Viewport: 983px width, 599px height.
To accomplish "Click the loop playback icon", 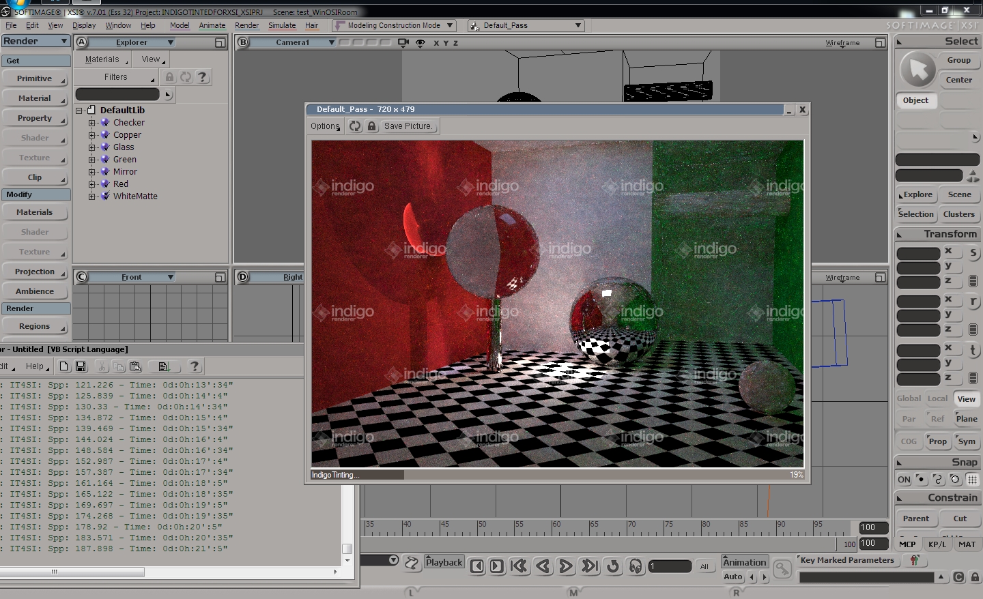I will (613, 566).
